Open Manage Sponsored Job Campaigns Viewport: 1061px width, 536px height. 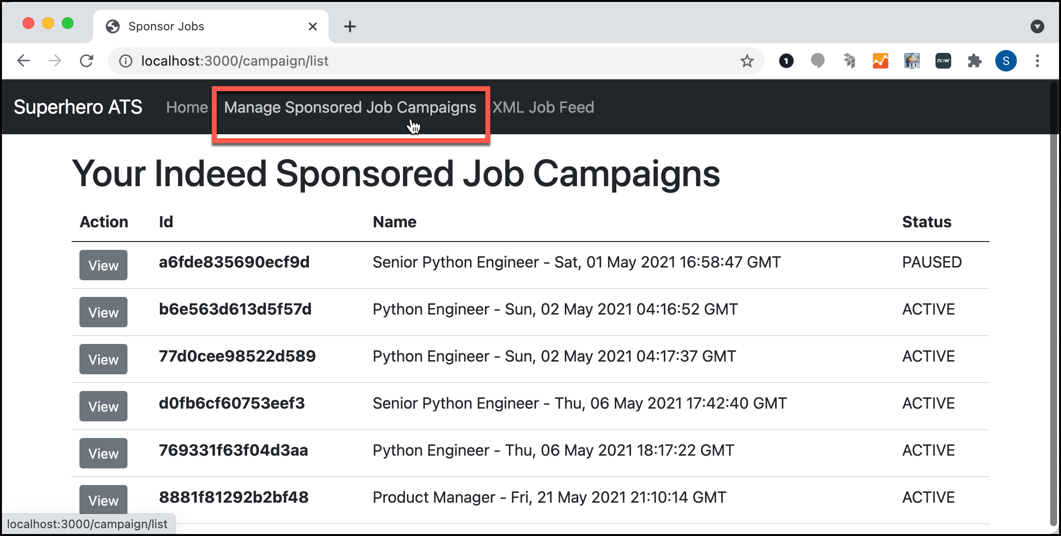[350, 107]
